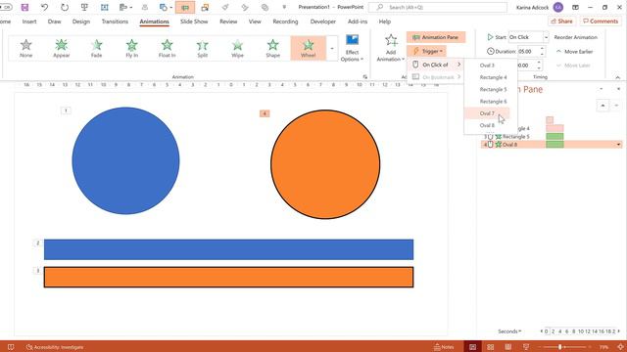Decrease animation Duration with down stepper

(x=542, y=54)
